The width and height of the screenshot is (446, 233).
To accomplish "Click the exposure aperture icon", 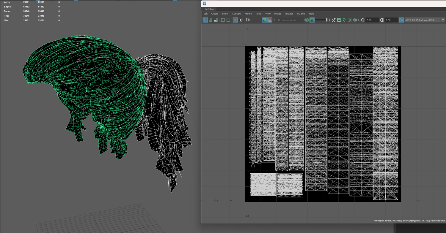I will [x=363, y=20].
